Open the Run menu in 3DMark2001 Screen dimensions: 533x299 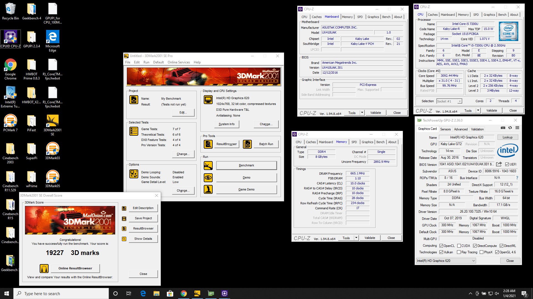146,62
